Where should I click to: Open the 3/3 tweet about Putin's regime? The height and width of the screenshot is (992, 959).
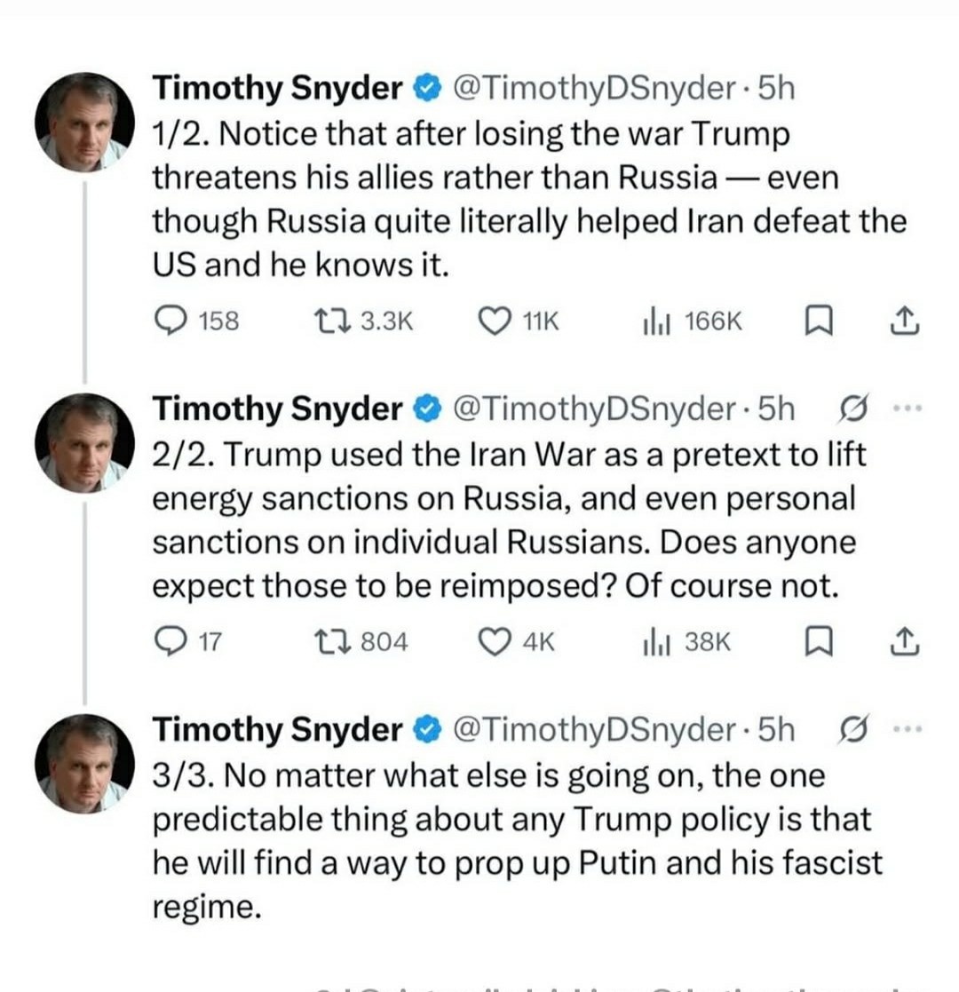pos(515,839)
